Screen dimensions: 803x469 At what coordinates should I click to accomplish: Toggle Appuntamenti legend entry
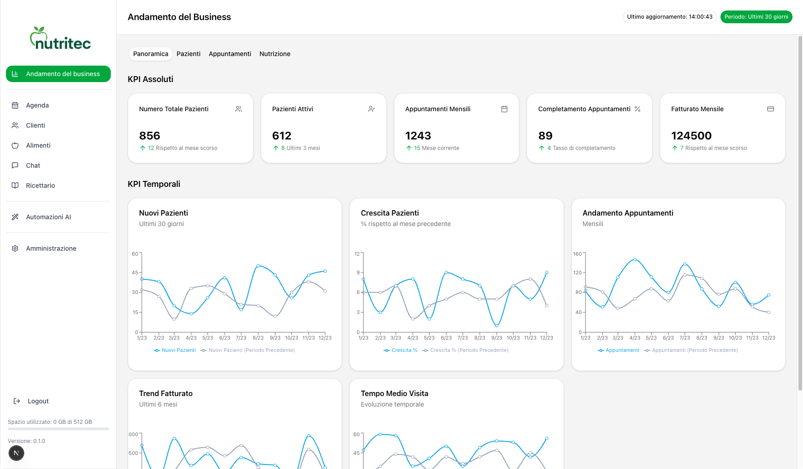point(618,350)
